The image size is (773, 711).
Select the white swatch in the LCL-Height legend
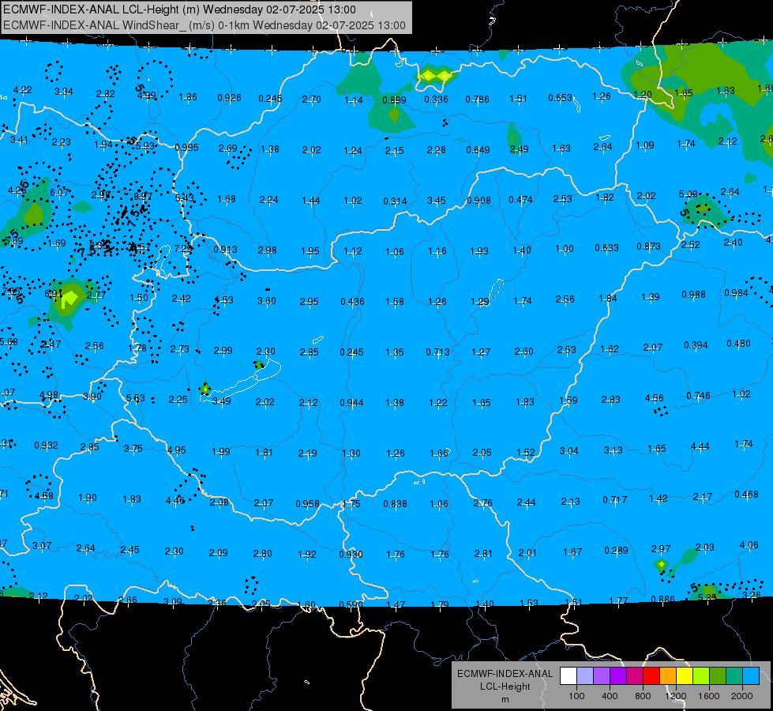568,675
